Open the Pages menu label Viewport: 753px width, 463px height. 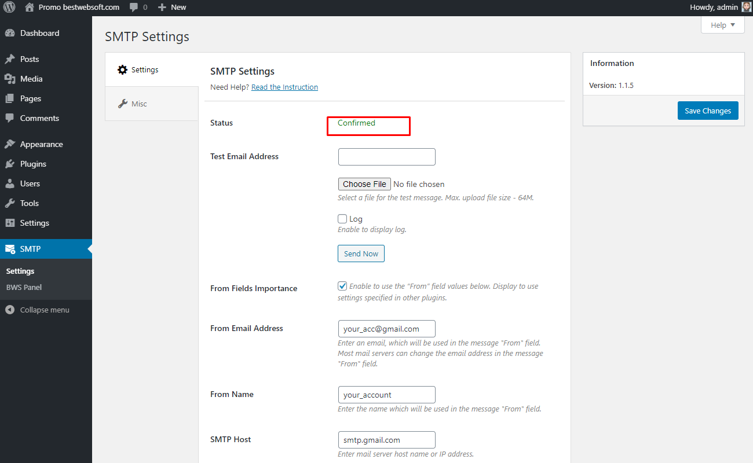(31, 98)
